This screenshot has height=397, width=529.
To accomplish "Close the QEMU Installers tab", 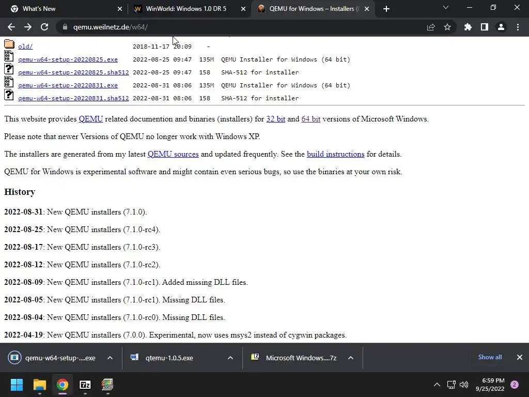I will [367, 9].
